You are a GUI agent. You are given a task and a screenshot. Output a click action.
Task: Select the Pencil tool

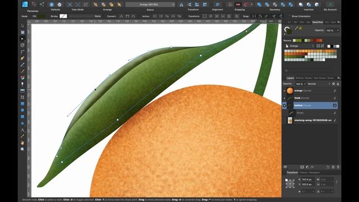pos(22,65)
